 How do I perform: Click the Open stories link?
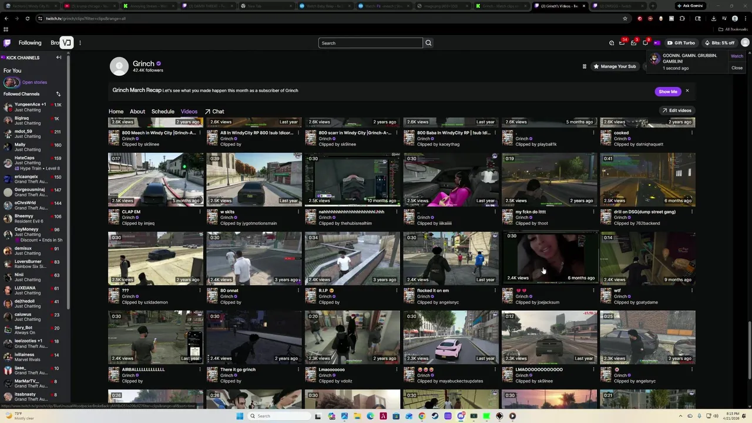click(x=35, y=82)
